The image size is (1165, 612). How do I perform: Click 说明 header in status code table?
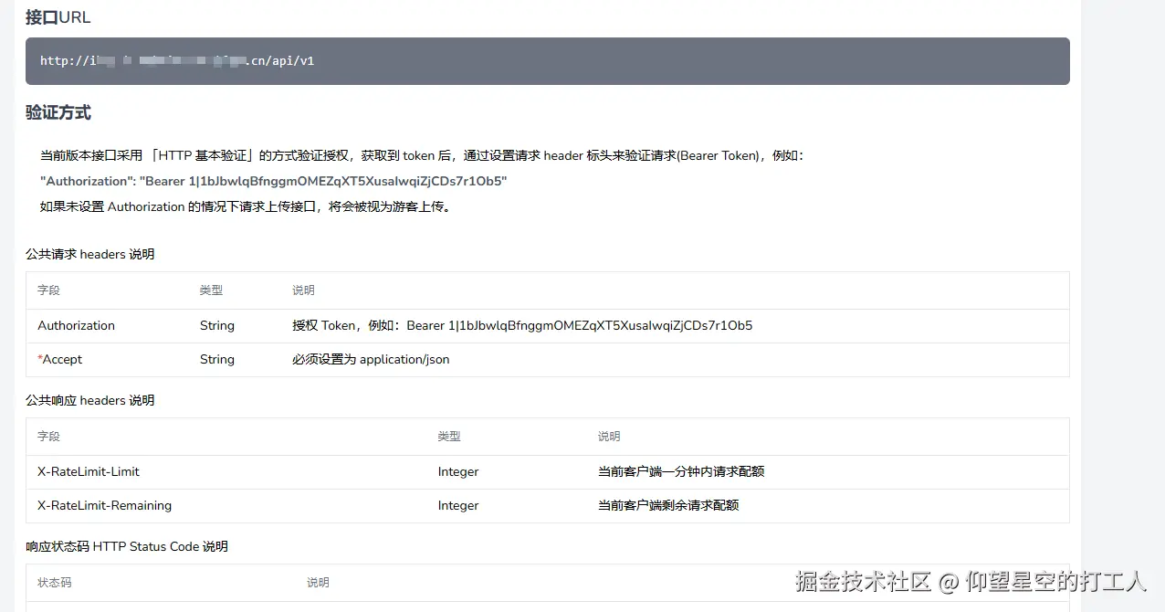tap(318, 583)
